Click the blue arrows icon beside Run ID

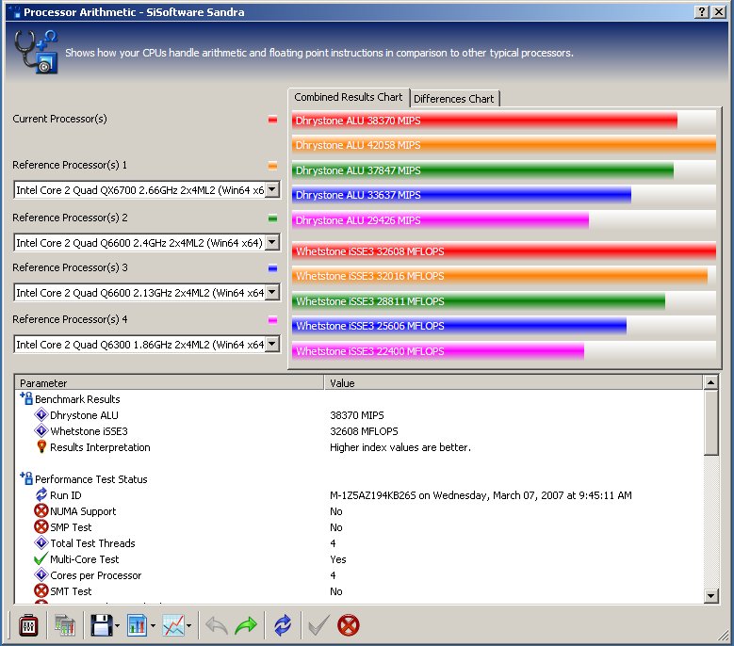(41, 494)
